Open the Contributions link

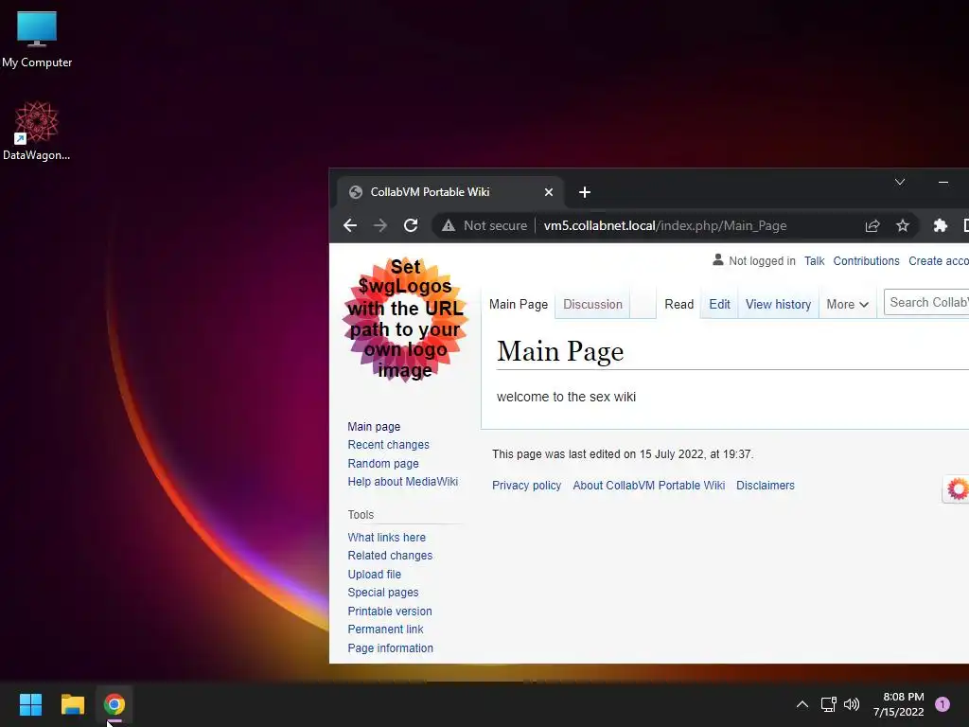pyautogui.click(x=866, y=261)
